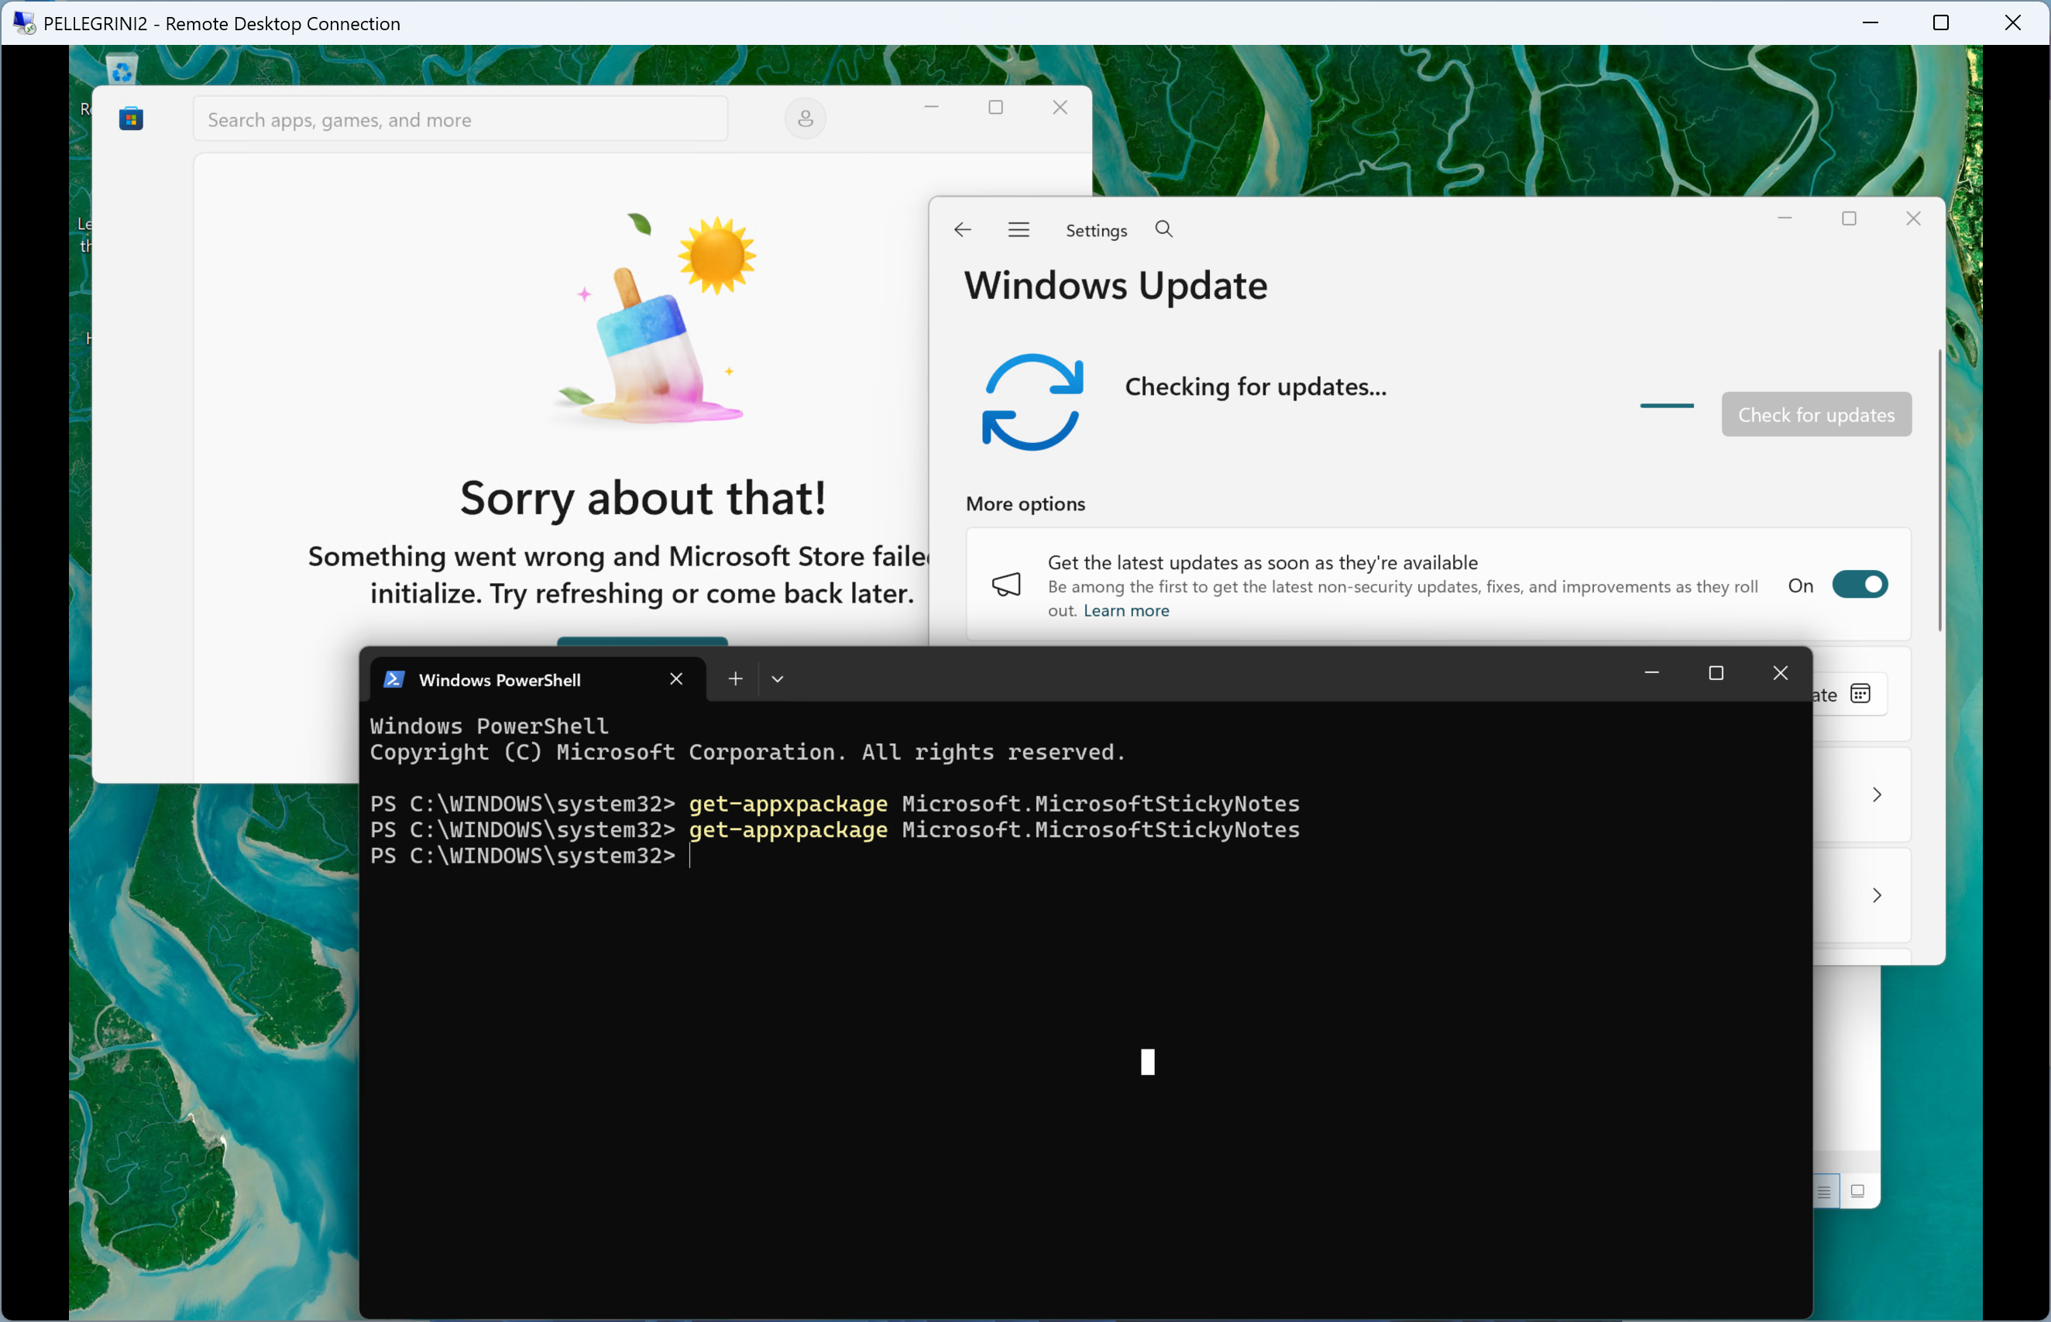Screen dimensions: 2051x1322
Task: Click the first get-appxpackage command line
Action: coord(834,804)
